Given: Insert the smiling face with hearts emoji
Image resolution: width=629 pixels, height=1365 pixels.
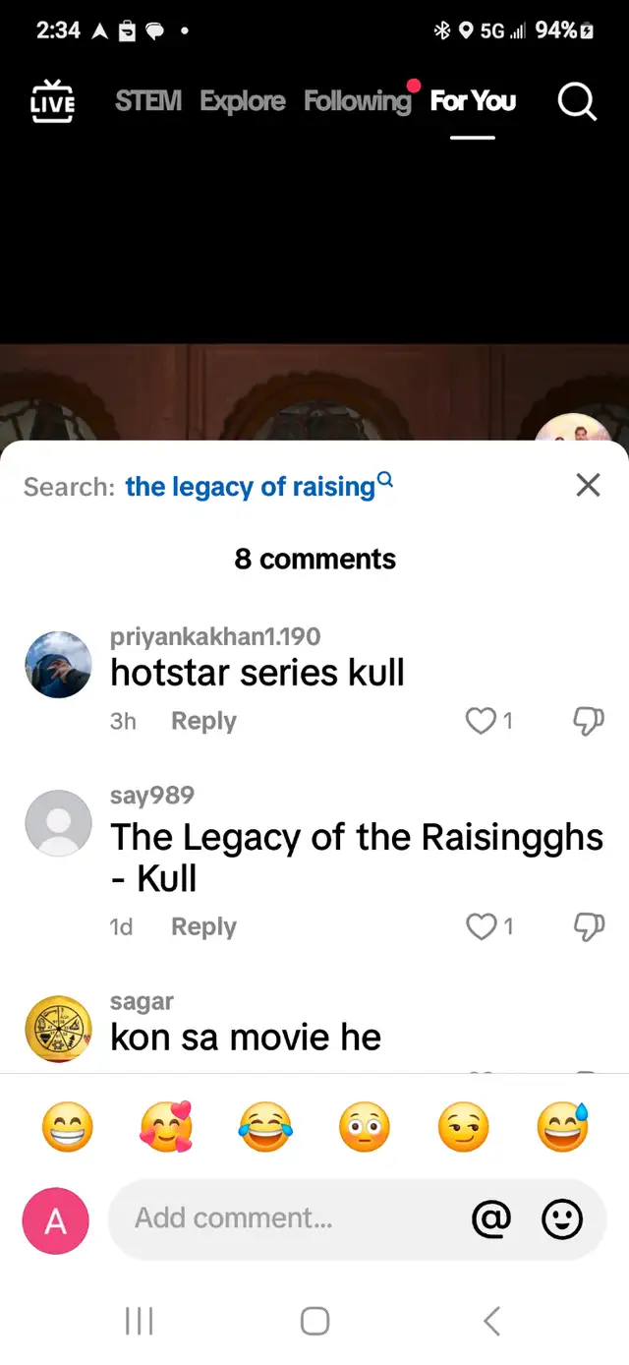Looking at the screenshot, I should tap(166, 1127).
